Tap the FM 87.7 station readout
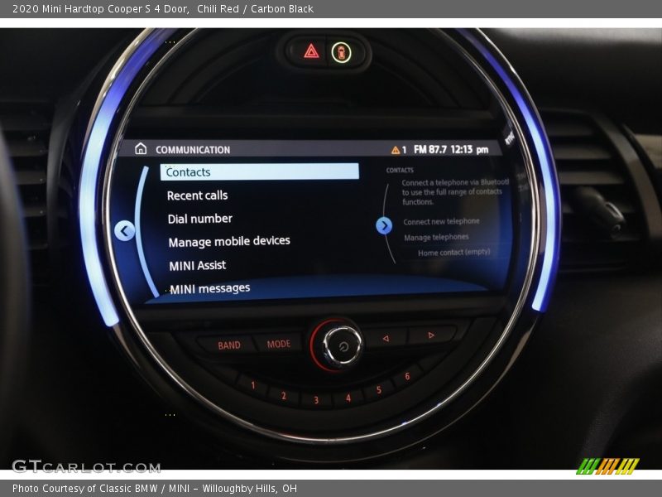662x497 pixels. [429, 150]
